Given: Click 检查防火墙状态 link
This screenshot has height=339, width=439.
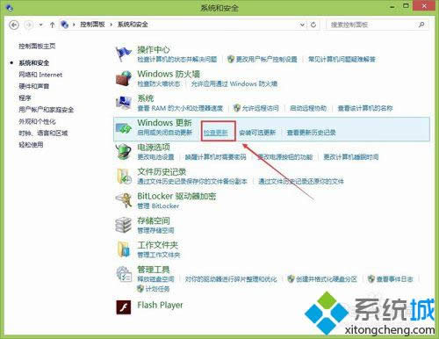Looking at the screenshot, I should (159, 83).
